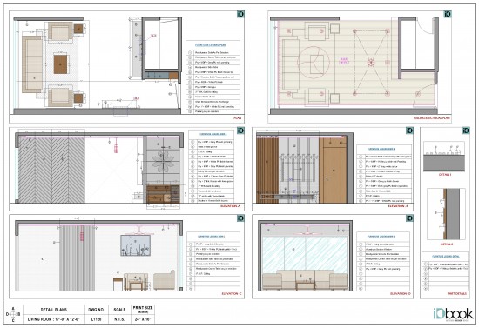479x328 pixels.
Task: Click the iD badge on the Plan panel
Action: tap(240, 14)
